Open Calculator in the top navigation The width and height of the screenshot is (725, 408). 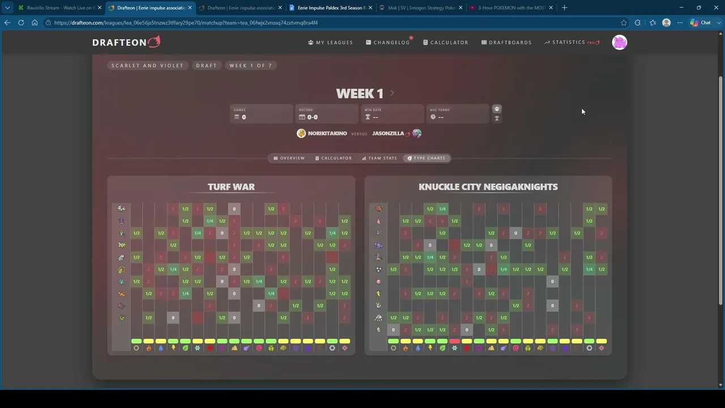[x=446, y=42]
